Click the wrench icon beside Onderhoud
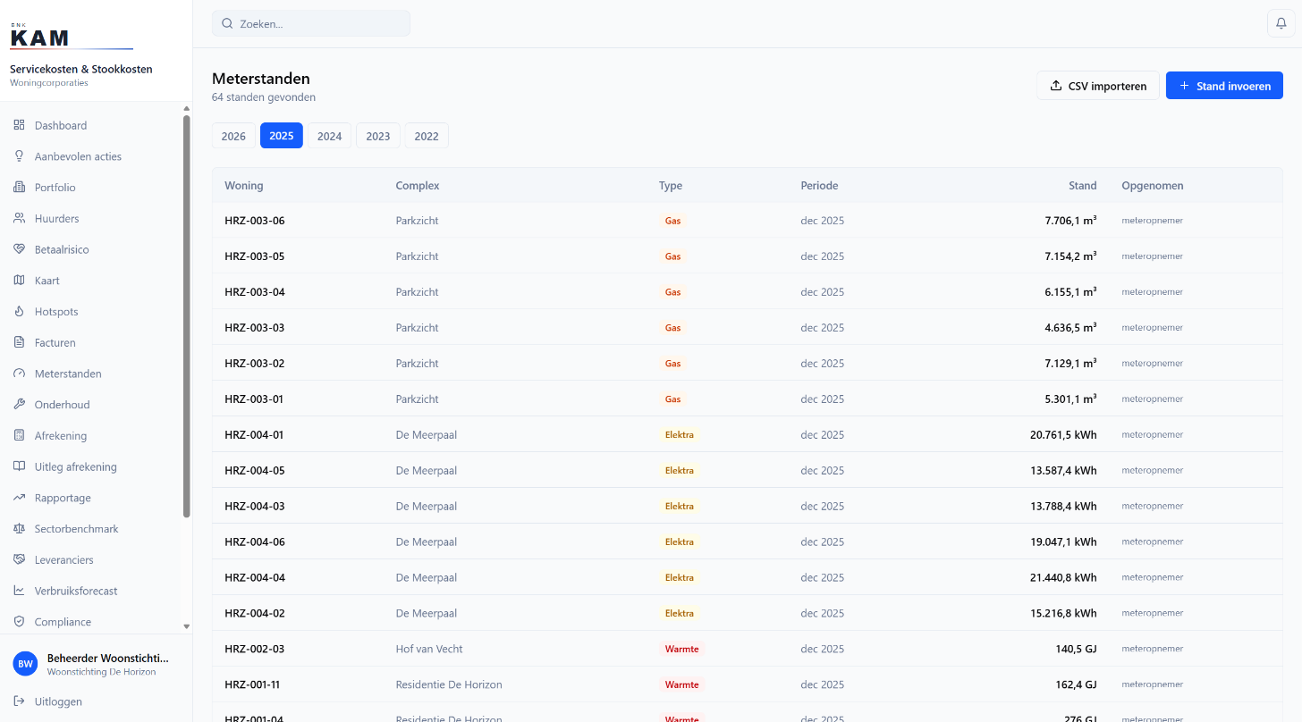Viewport: 1302px width, 722px height. coord(19,405)
